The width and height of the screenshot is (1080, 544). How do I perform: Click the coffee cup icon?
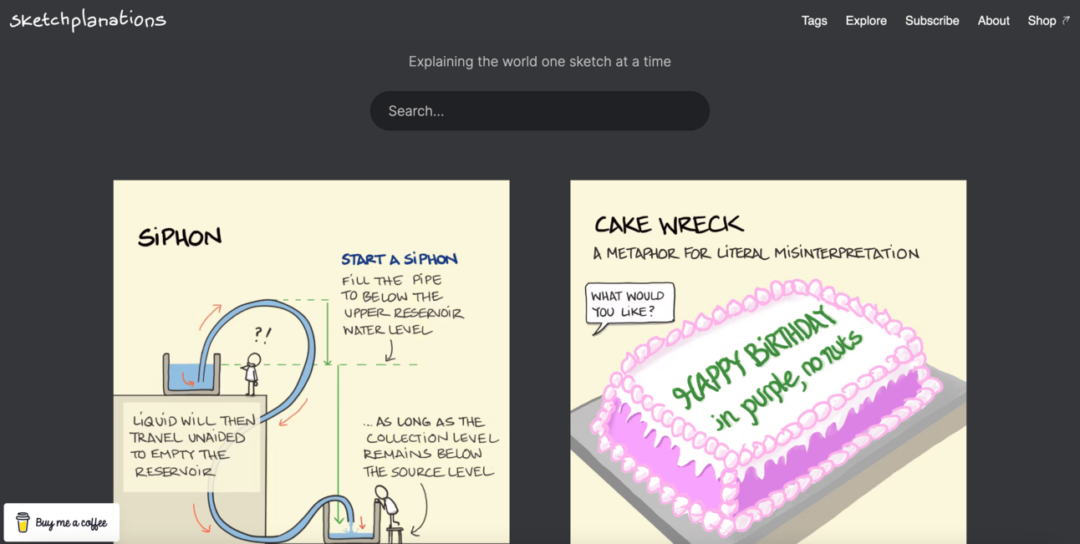pyautogui.click(x=23, y=522)
